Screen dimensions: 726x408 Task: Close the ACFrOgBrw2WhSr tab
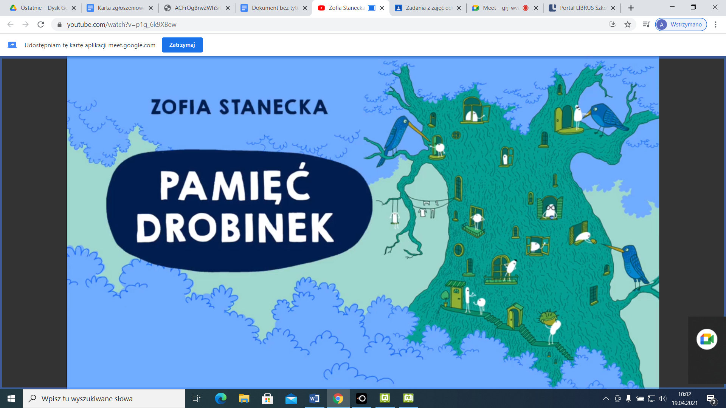[228, 8]
